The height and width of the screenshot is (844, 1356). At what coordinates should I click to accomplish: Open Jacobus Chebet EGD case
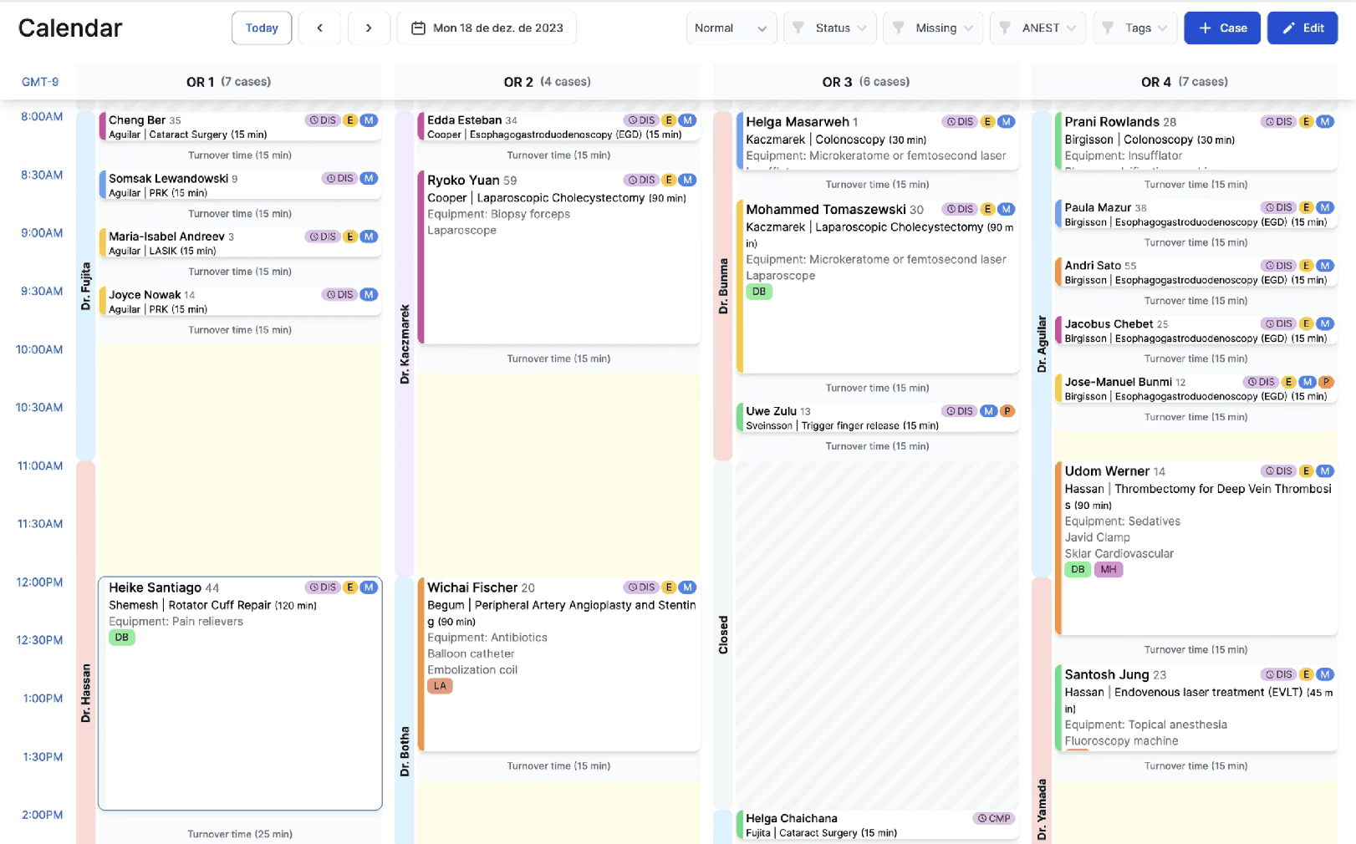(1195, 330)
